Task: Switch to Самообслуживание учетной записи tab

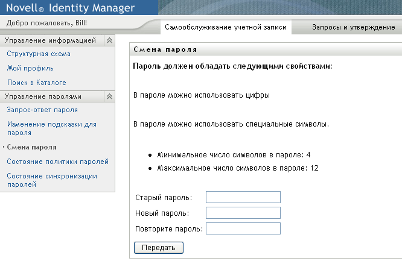Action: (226, 28)
